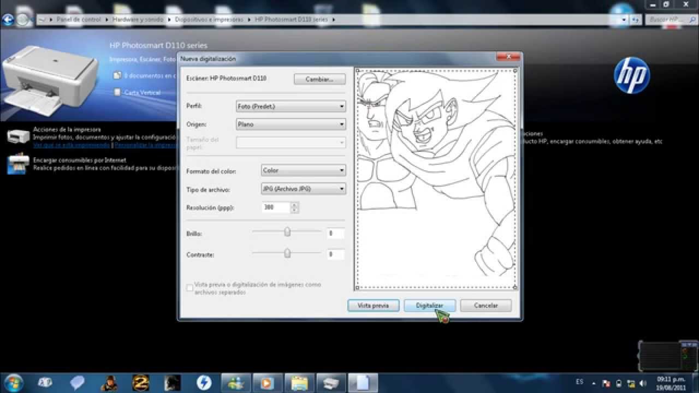Click the Encargar consumibles por Internet icon

click(x=18, y=164)
